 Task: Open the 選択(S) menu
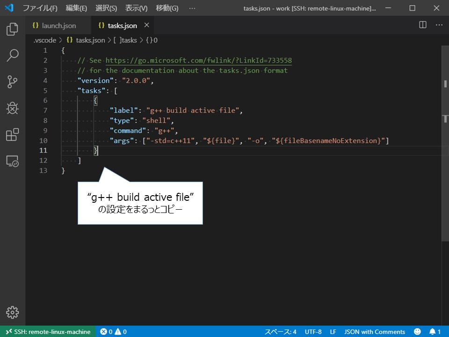pyautogui.click(x=106, y=8)
